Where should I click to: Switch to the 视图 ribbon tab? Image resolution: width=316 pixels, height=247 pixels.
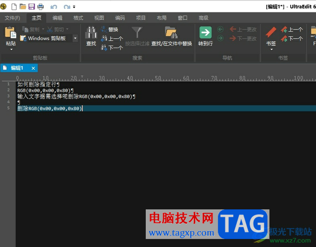tap(99, 18)
